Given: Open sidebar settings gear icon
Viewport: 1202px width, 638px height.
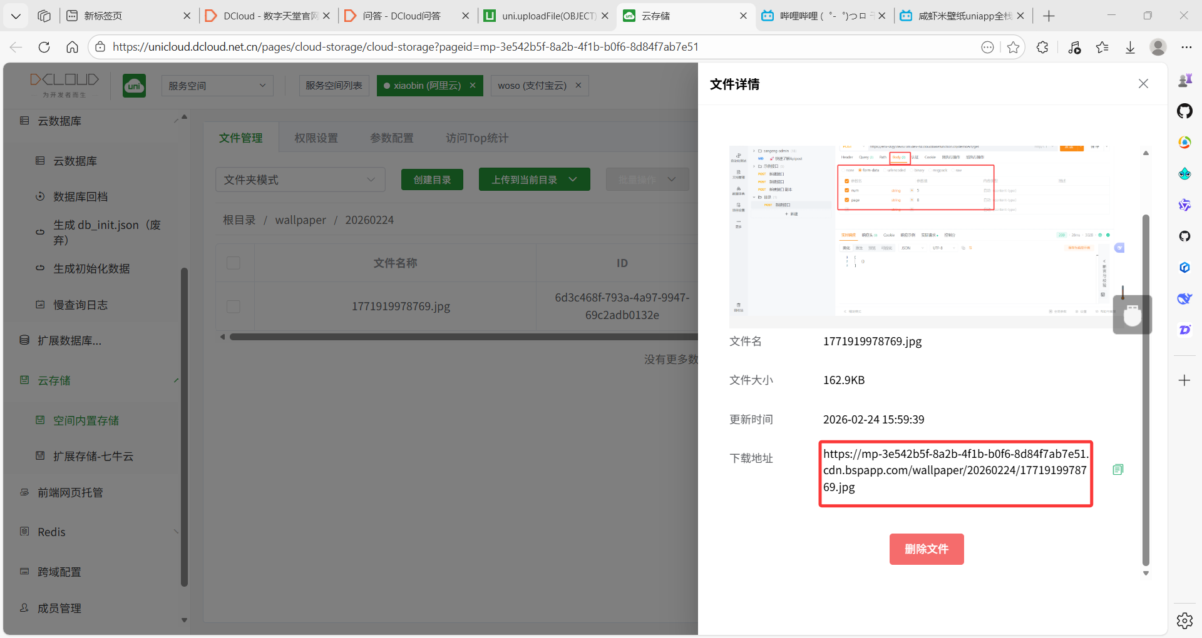Looking at the screenshot, I should (1184, 620).
